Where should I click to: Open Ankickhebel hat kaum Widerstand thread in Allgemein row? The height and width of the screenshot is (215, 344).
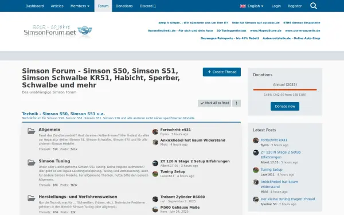pos(193,140)
